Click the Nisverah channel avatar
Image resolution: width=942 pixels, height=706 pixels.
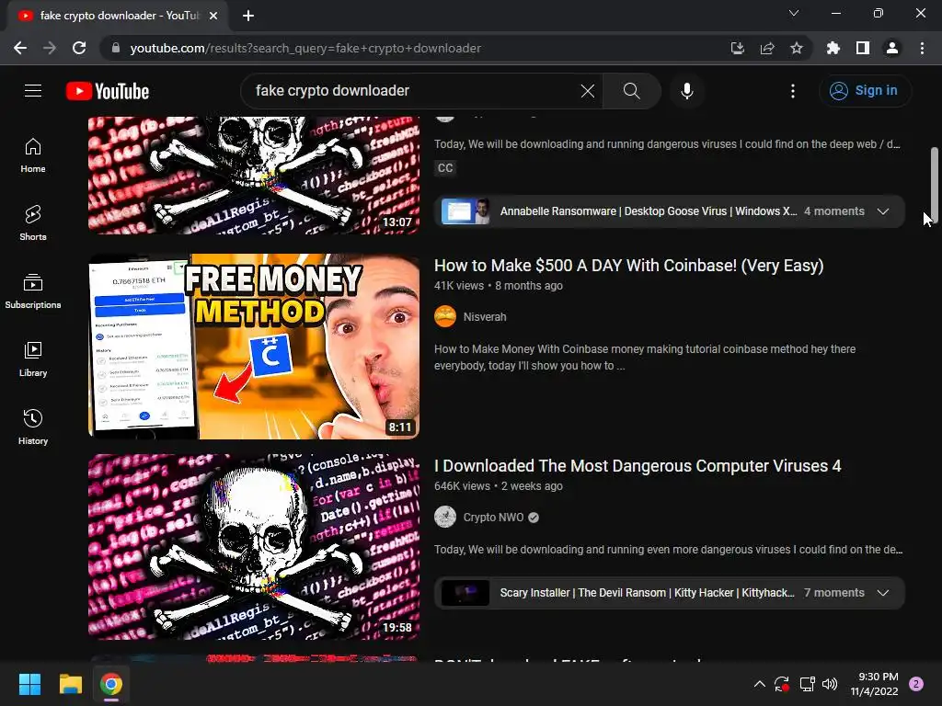(445, 316)
